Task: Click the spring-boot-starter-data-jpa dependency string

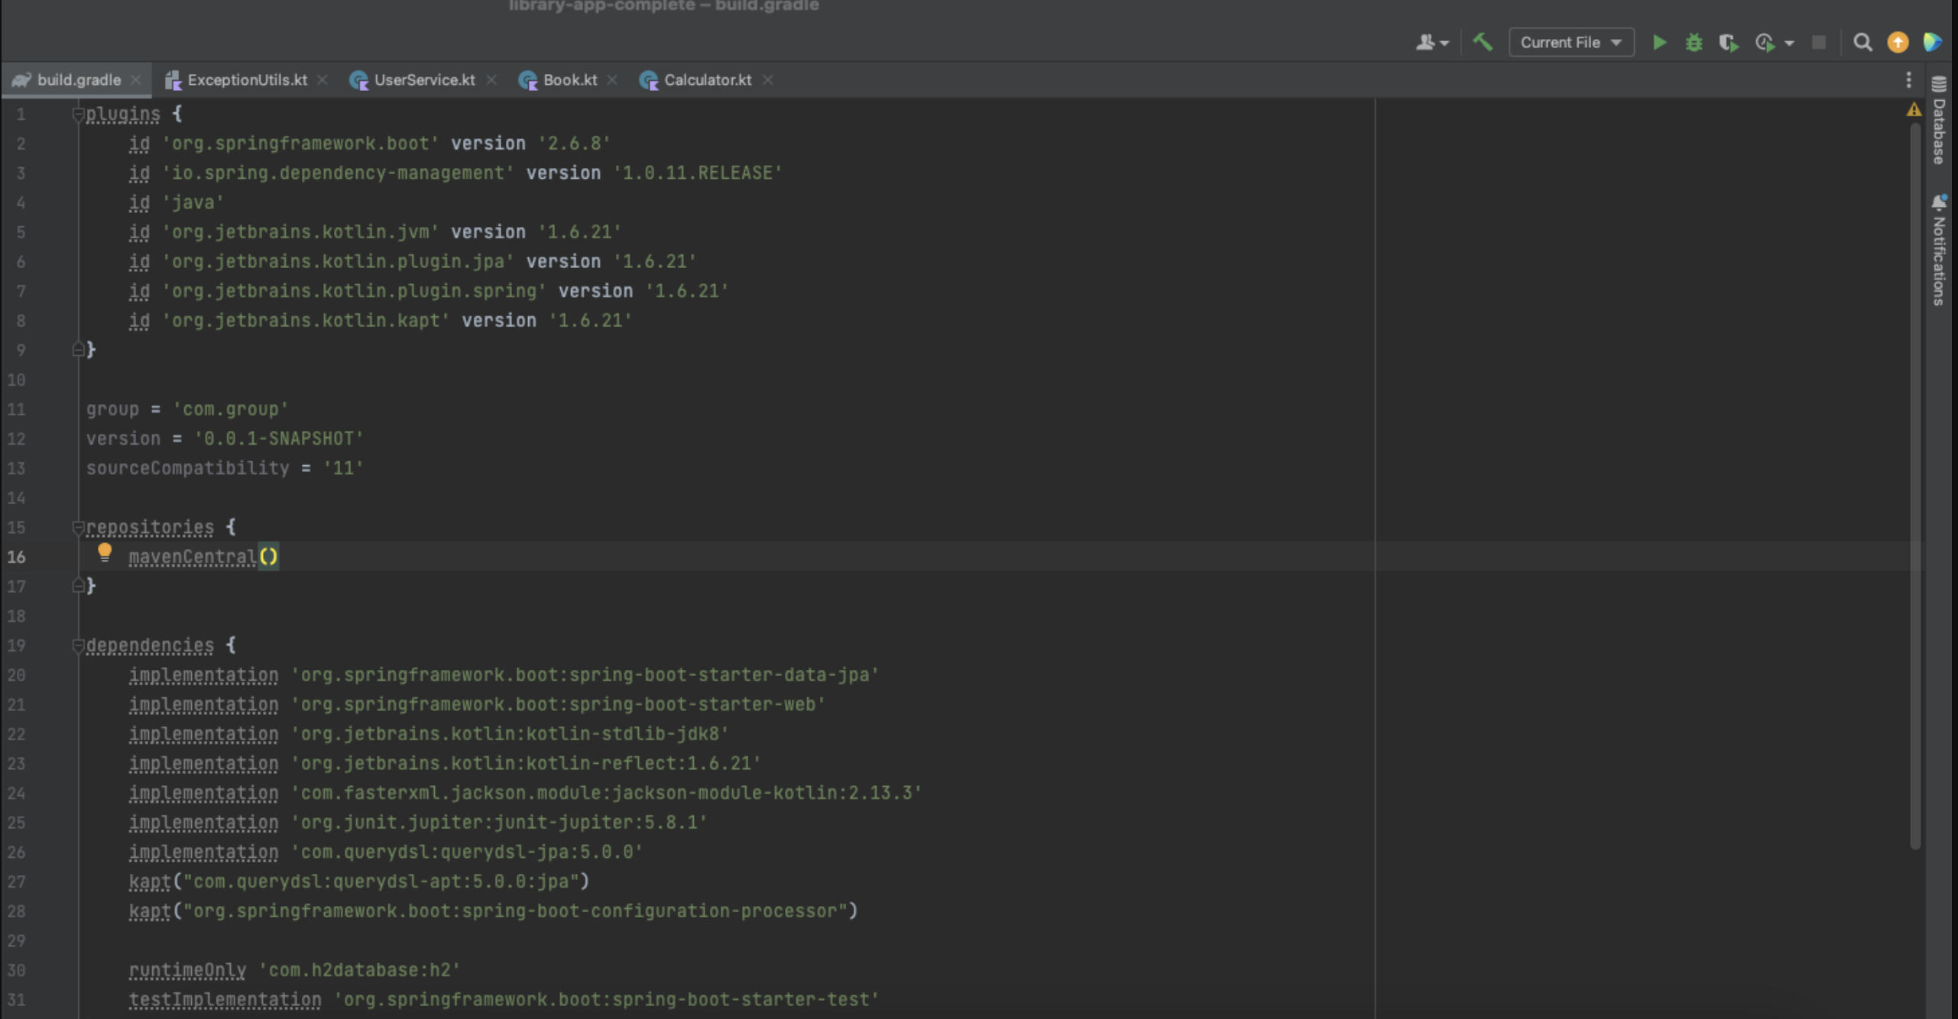Action: click(x=585, y=675)
